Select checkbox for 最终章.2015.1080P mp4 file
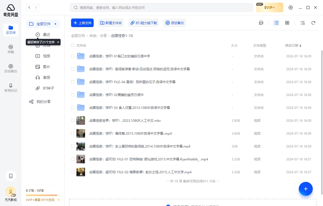This screenshot has width=323, height=206. point(73,134)
